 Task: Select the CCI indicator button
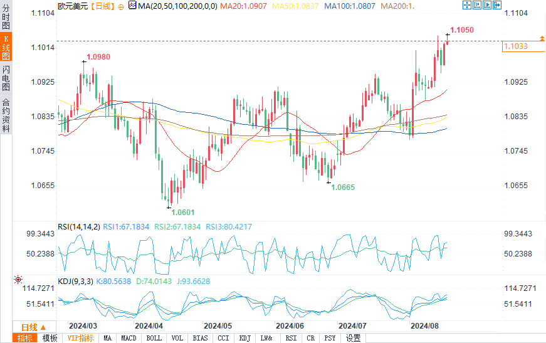[x=224, y=338]
